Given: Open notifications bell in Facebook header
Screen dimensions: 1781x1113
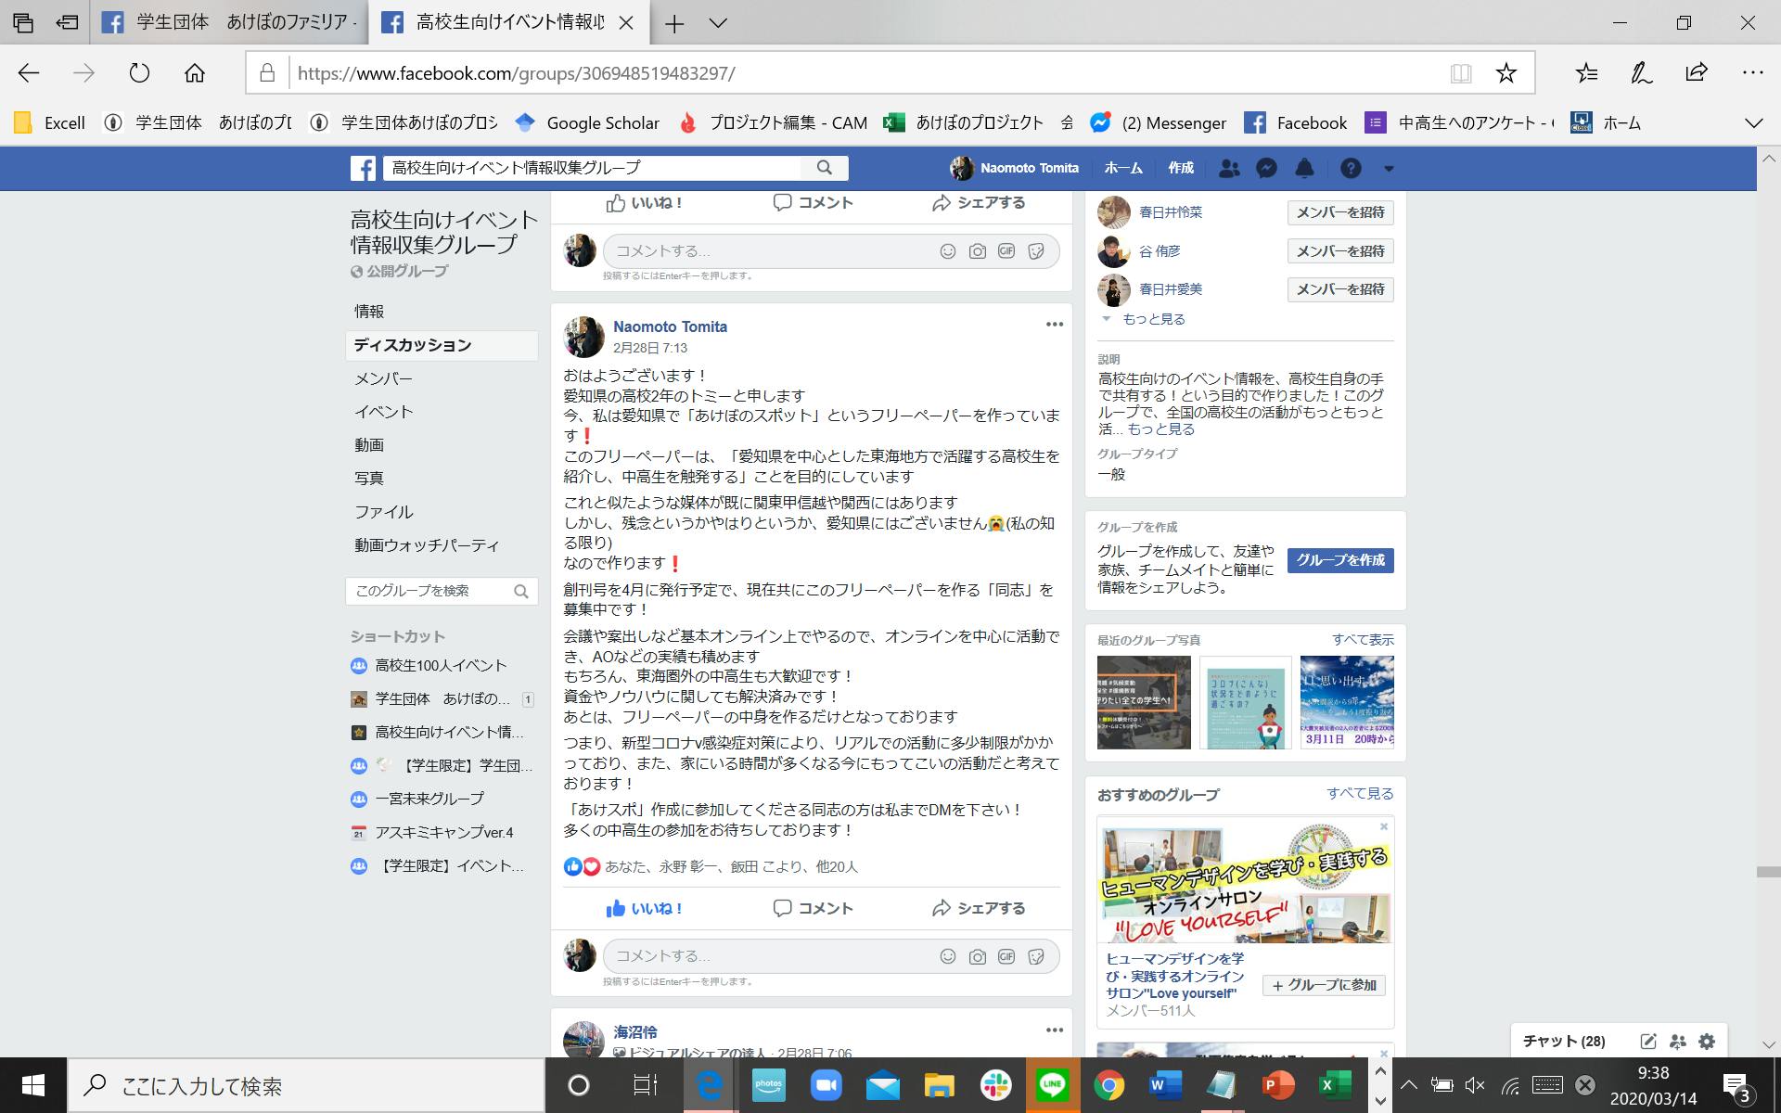Looking at the screenshot, I should point(1304,168).
